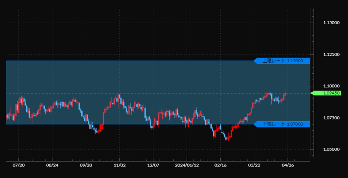Click the 2024/01/12 date label
Screen dimensions: 348x178
coord(187,165)
